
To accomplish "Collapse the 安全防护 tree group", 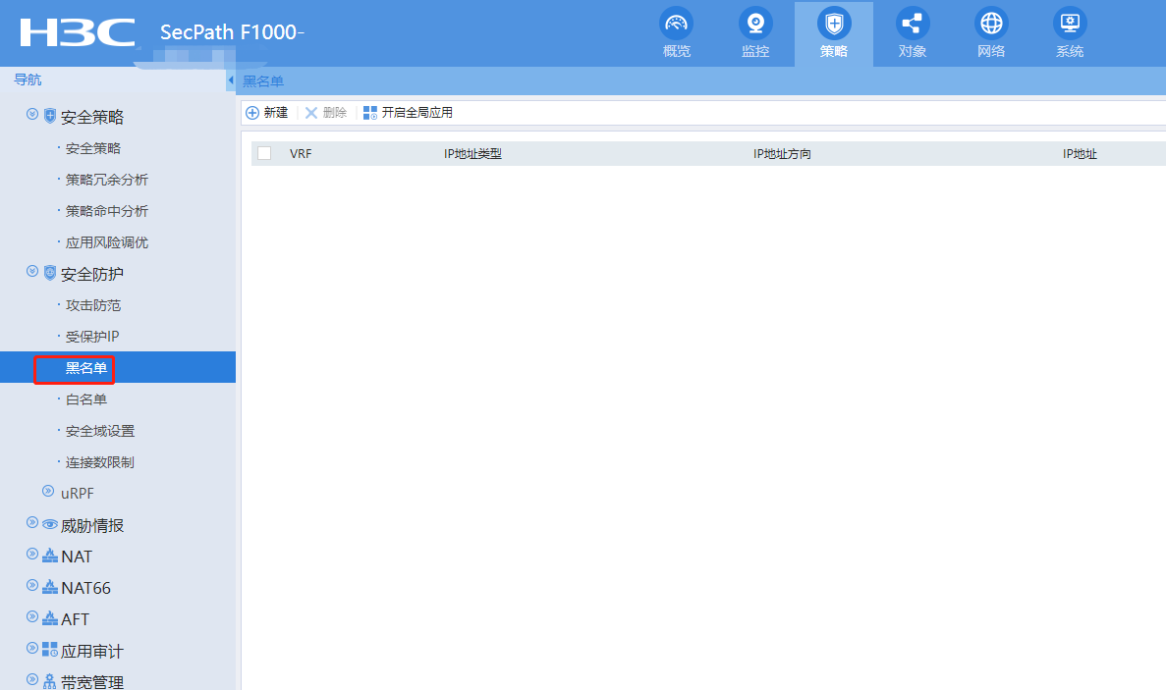I will pyautogui.click(x=32, y=270).
